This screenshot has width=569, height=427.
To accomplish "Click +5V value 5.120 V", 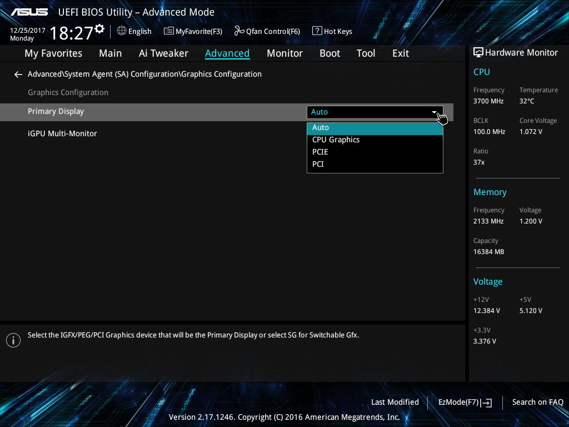I will (x=531, y=311).
